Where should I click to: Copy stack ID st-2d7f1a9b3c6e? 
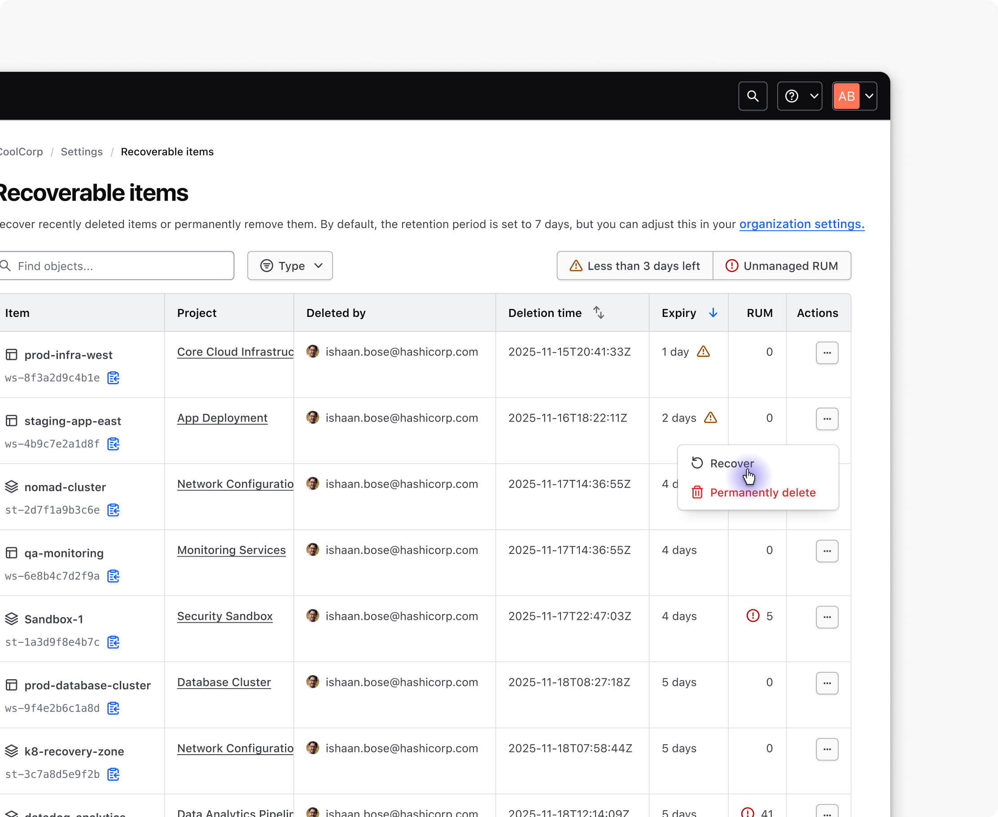point(114,510)
